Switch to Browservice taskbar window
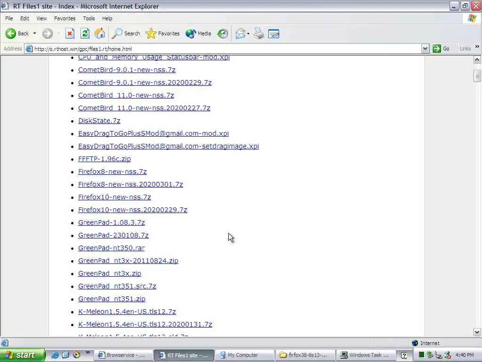 pyautogui.click(x=123, y=355)
